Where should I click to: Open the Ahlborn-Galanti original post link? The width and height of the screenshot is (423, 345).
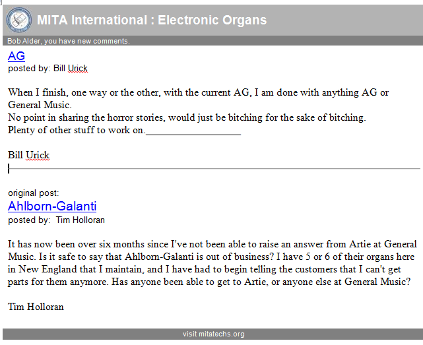click(52, 206)
